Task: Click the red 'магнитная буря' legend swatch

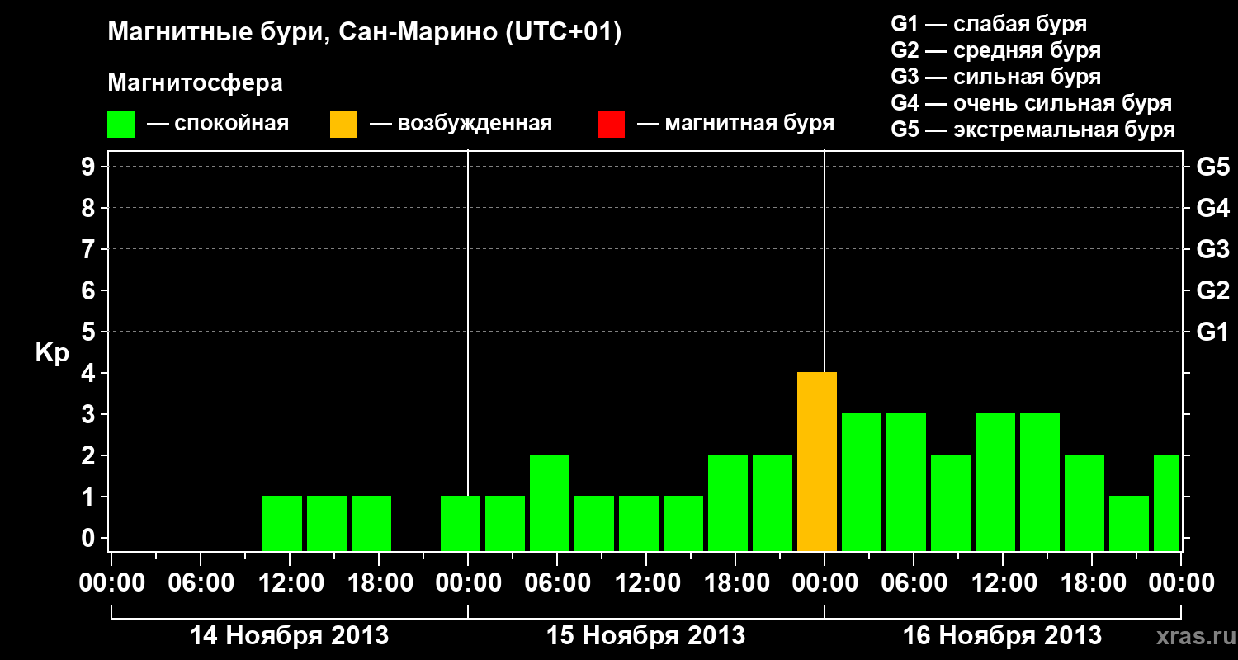Action: tap(611, 125)
